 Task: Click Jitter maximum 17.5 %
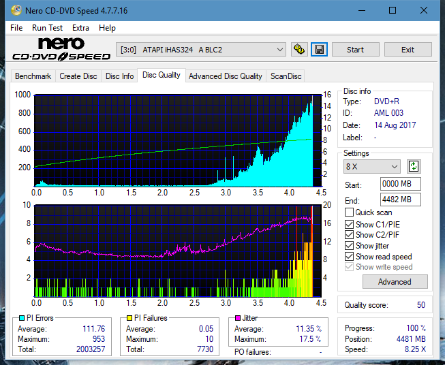click(x=310, y=339)
